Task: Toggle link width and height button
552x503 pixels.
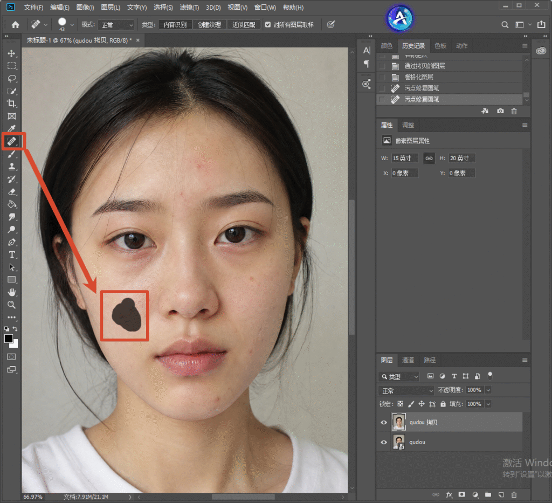Action: (429, 159)
